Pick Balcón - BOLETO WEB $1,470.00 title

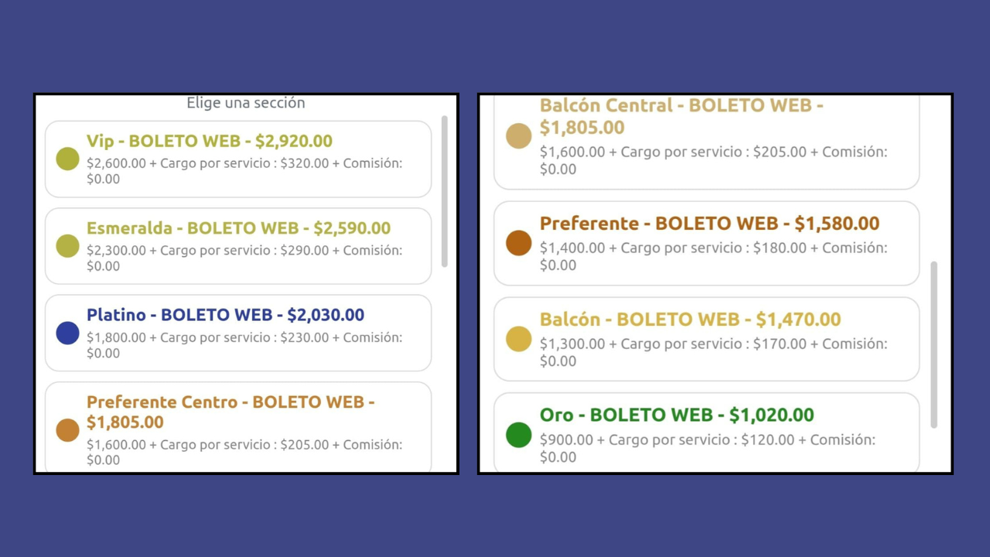tap(690, 320)
